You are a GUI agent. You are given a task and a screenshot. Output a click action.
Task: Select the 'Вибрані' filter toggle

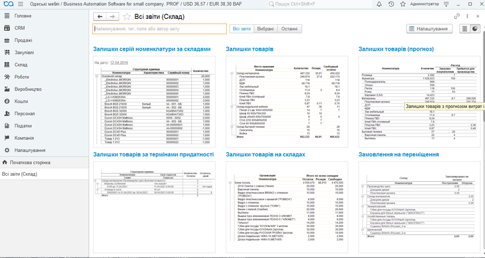[265, 29]
